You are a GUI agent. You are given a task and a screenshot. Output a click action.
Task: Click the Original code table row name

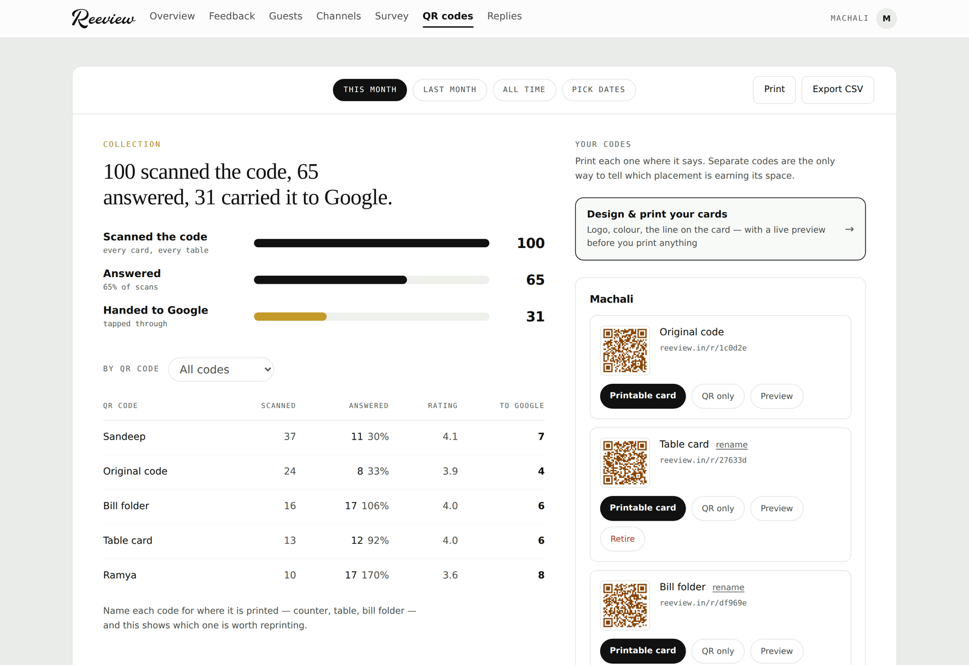135,471
